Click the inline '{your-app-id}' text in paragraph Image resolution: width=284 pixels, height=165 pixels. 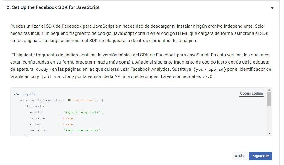[x=210, y=69]
